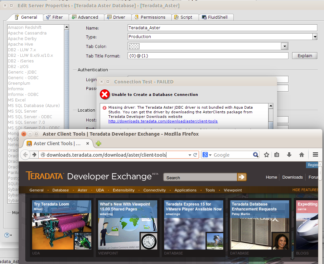Click the Tab Title Format field

(208, 55)
